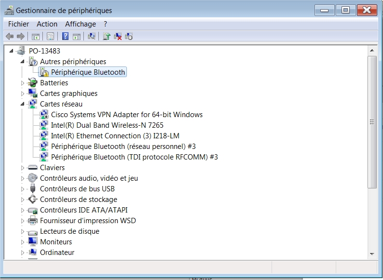Click the Autres périphériques question-mark icon
Viewport: 383px width, 280px height.
33,62
